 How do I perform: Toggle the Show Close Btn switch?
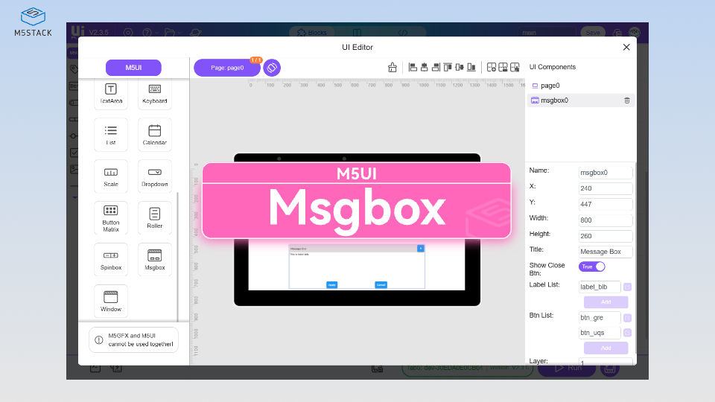click(592, 267)
